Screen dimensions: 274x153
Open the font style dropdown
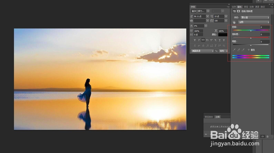click(222, 11)
